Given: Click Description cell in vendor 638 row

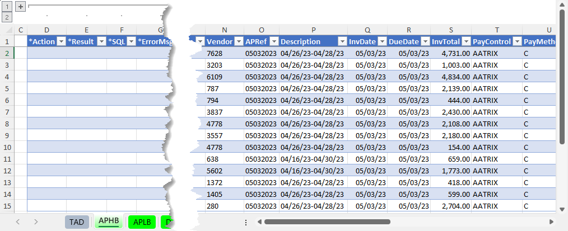Looking at the screenshot, I should pyautogui.click(x=313, y=159).
